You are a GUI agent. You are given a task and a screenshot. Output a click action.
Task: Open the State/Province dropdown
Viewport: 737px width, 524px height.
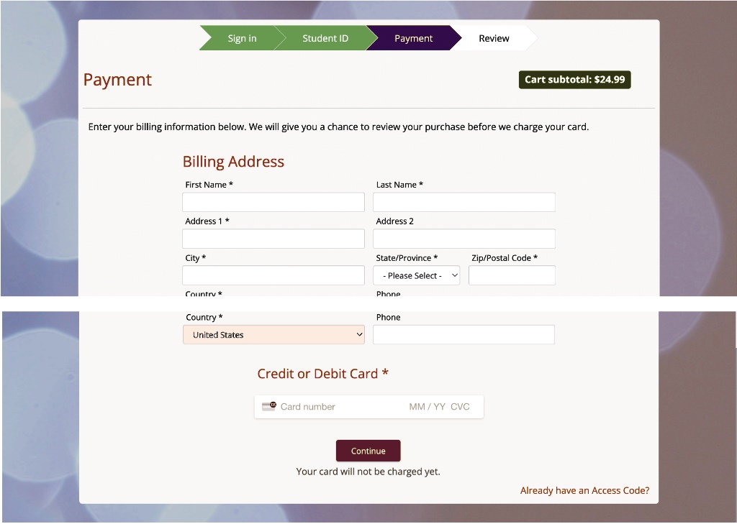(417, 275)
